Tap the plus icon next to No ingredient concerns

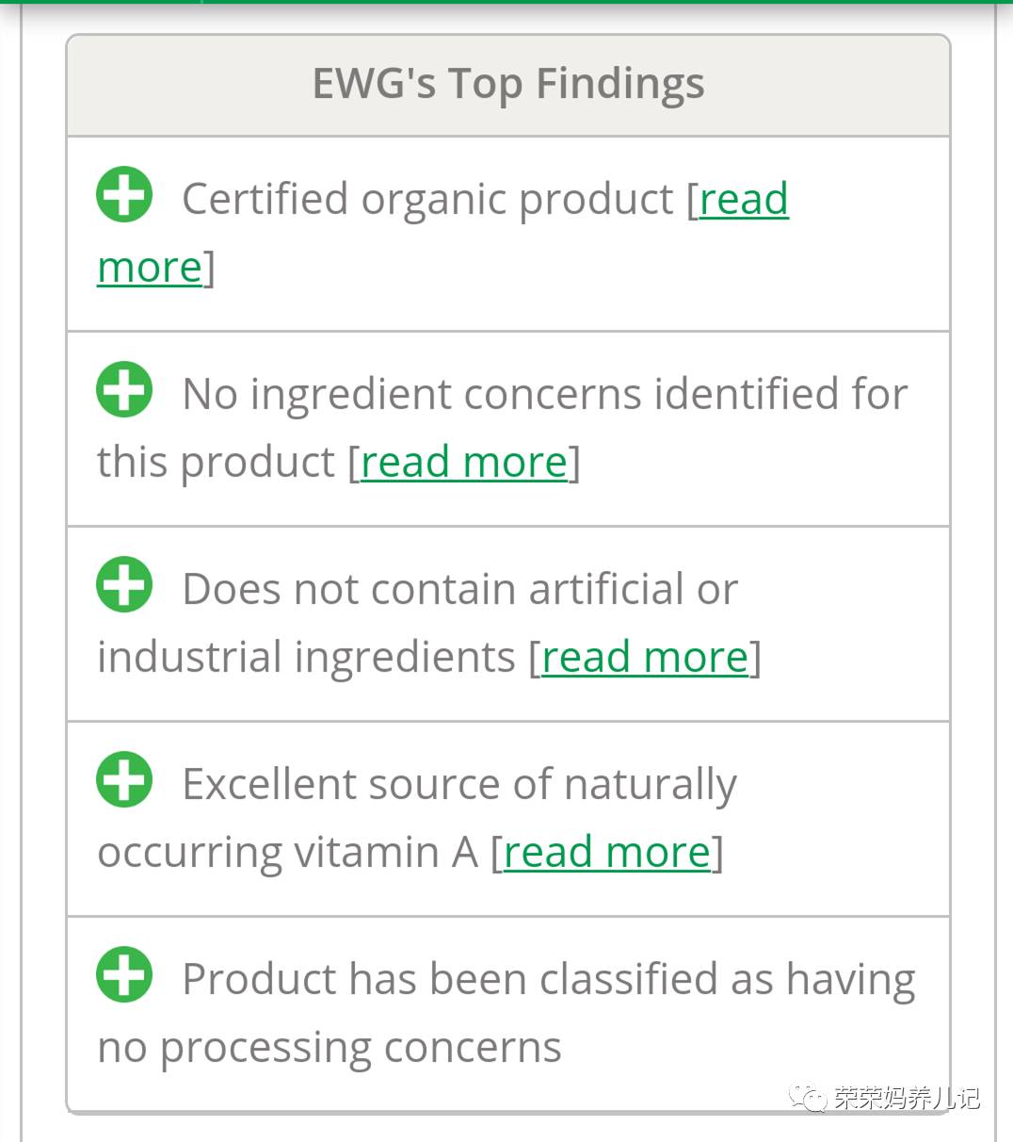124,389
